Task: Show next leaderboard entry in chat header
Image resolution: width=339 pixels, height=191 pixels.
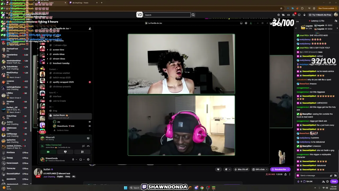Action: (x=337, y=28)
